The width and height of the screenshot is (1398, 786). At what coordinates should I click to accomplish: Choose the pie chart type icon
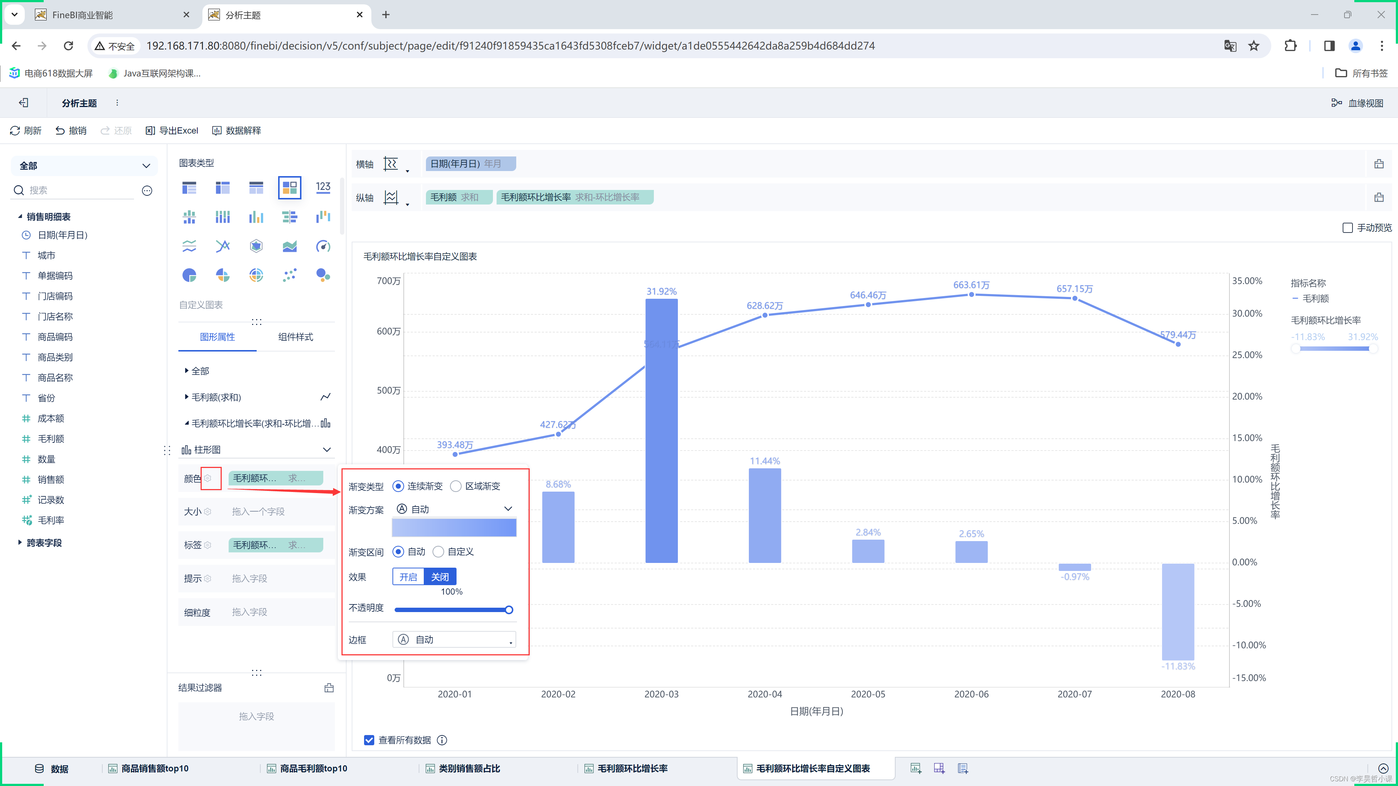pyautogui.click(x=189, y=275)
